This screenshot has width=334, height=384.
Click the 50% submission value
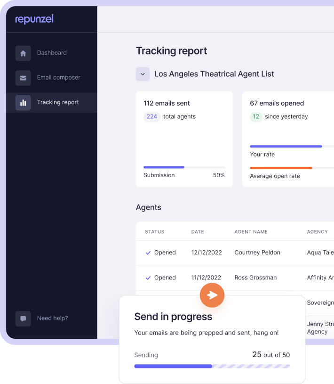click(x=219, y=175)
